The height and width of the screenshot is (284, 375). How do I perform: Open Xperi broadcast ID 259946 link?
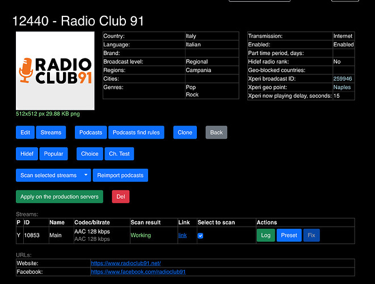point(343,79)
